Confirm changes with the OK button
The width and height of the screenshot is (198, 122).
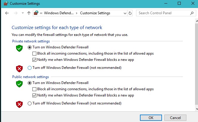click(151, 118)
